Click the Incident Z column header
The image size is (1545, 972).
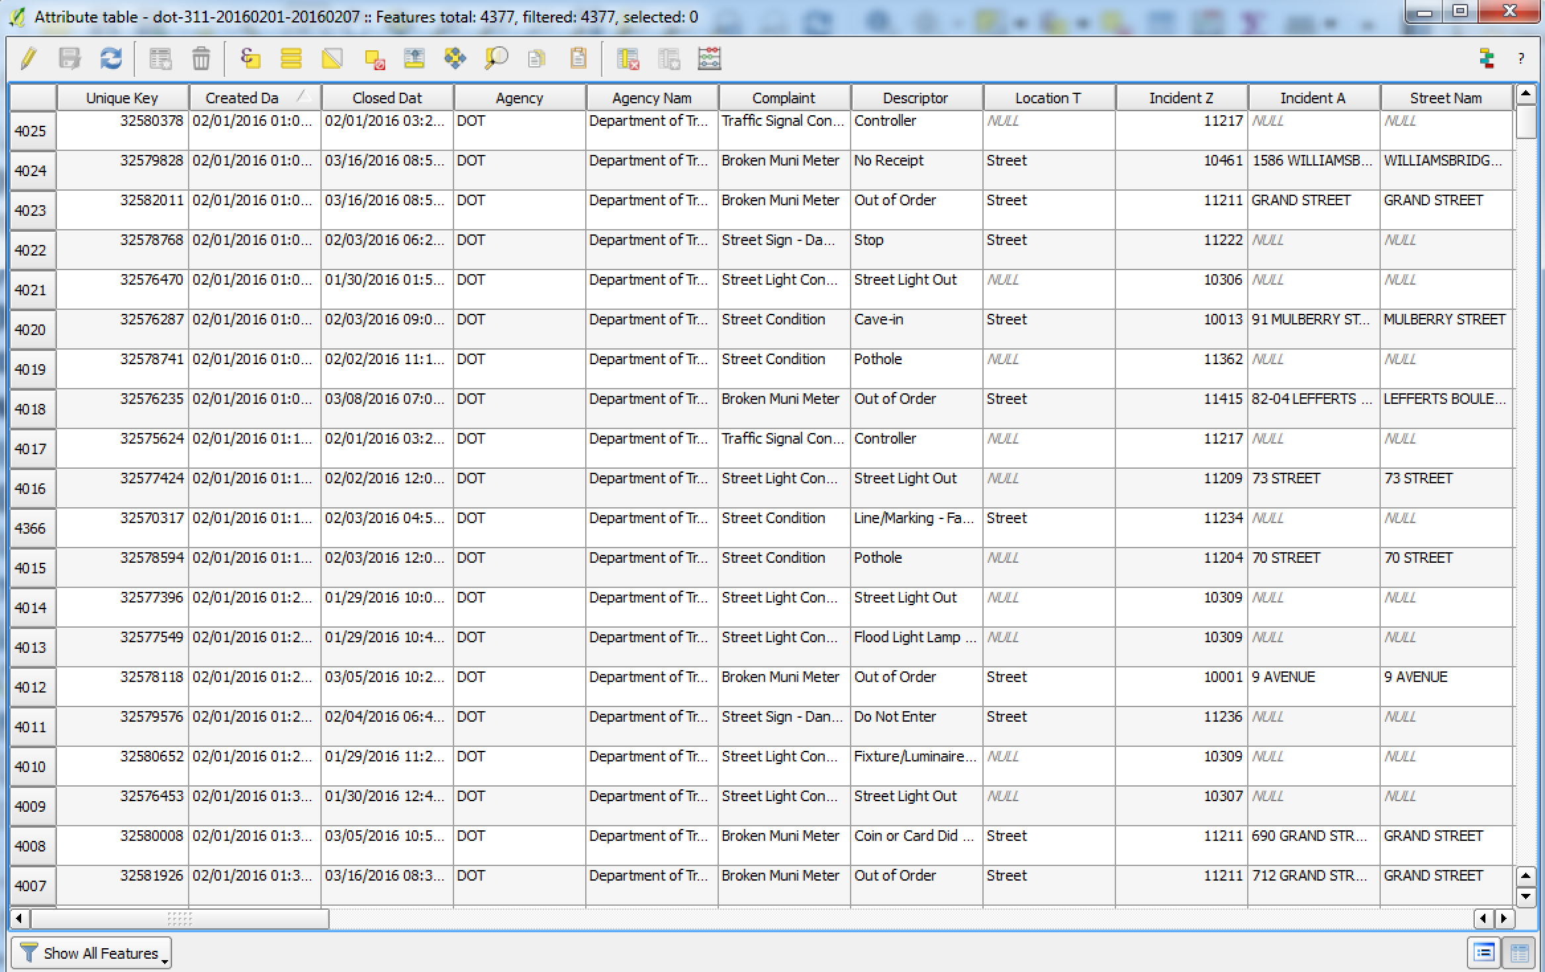click(x=1182, y=98)
